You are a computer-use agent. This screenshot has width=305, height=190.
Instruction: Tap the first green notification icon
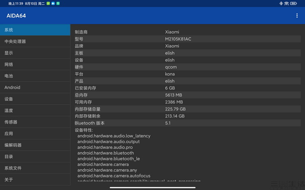48,3
